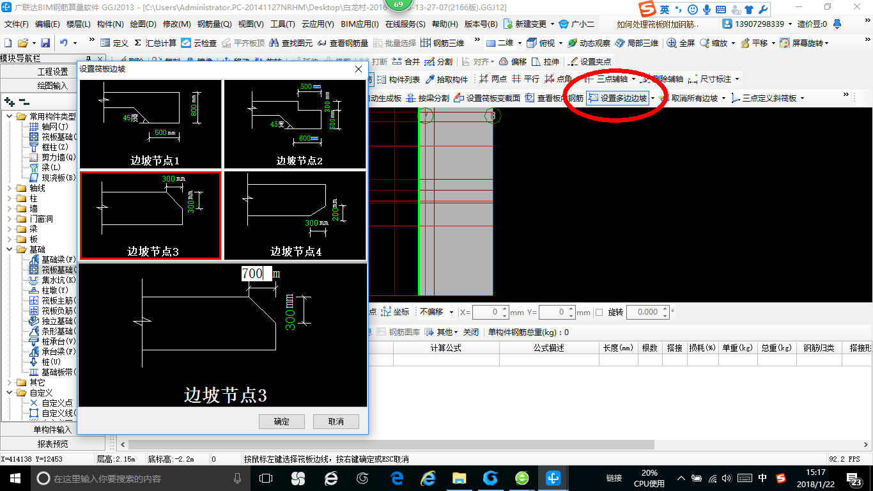873x491 pixels.
Task: Launch 云检查 cloud check
Action: coord(199,43)
